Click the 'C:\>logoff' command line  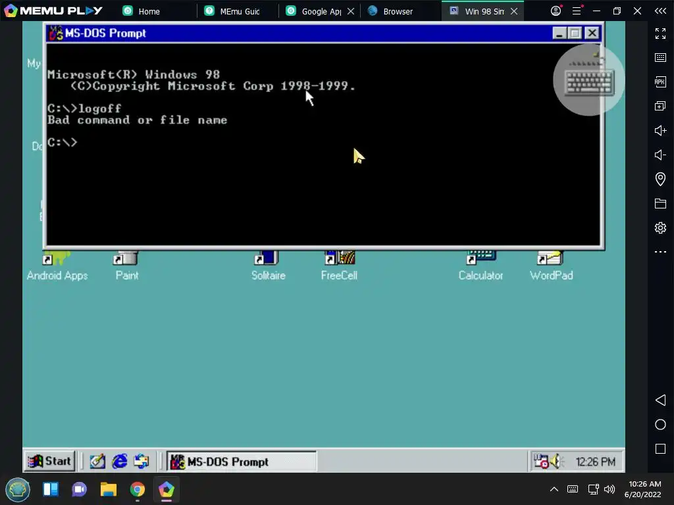pos(84,108)
